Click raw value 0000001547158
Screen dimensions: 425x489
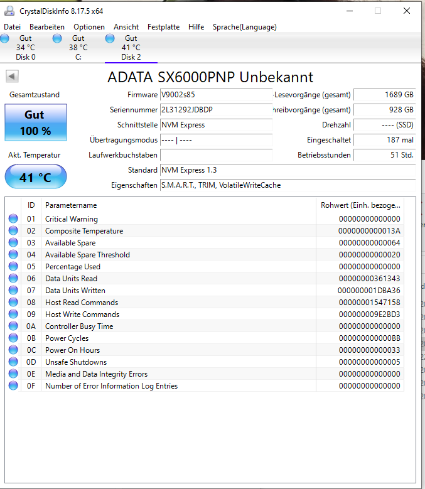coord(370,302)
